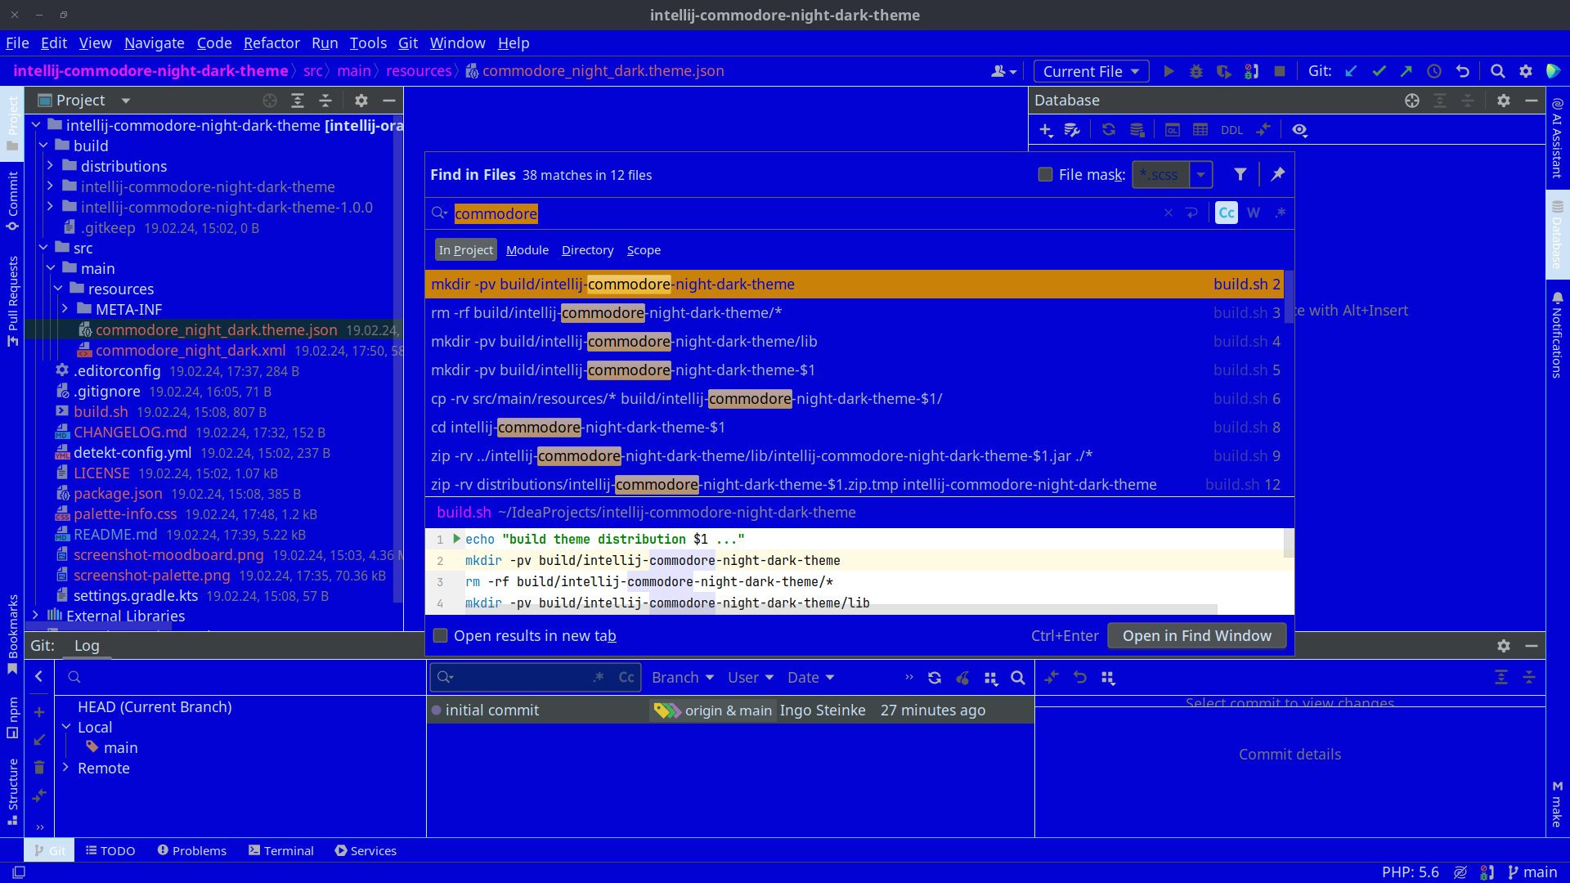Check Open results in new tab

point(441,636)
